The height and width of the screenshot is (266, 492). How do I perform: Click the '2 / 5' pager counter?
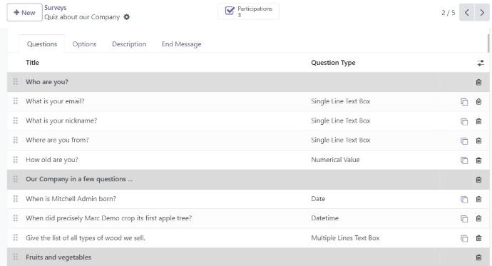tap(448, 13)
